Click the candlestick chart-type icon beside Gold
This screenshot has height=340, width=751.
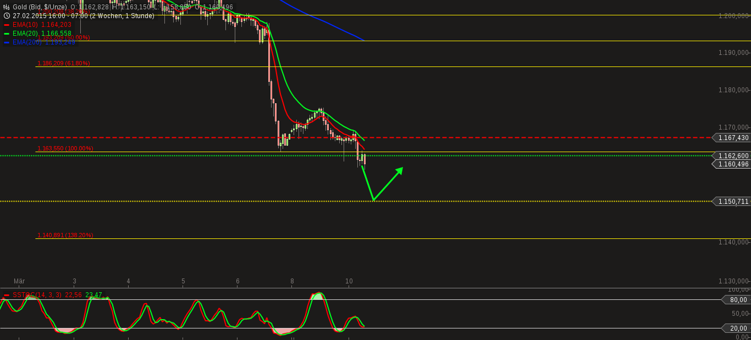tap(7, 7)
